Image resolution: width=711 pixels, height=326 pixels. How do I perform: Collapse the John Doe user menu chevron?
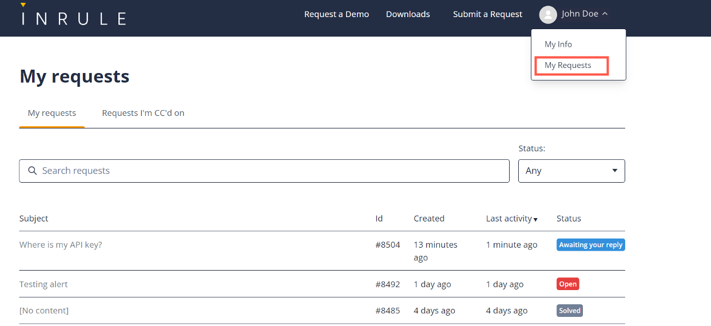click(605, 14)
